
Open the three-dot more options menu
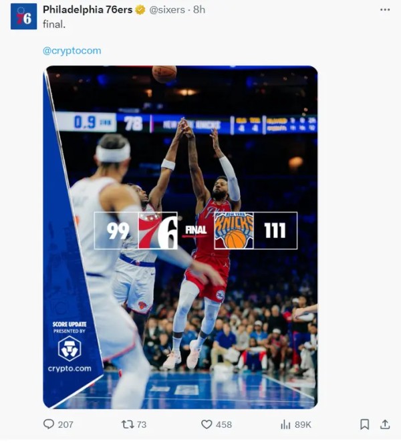tap(385, 10)
